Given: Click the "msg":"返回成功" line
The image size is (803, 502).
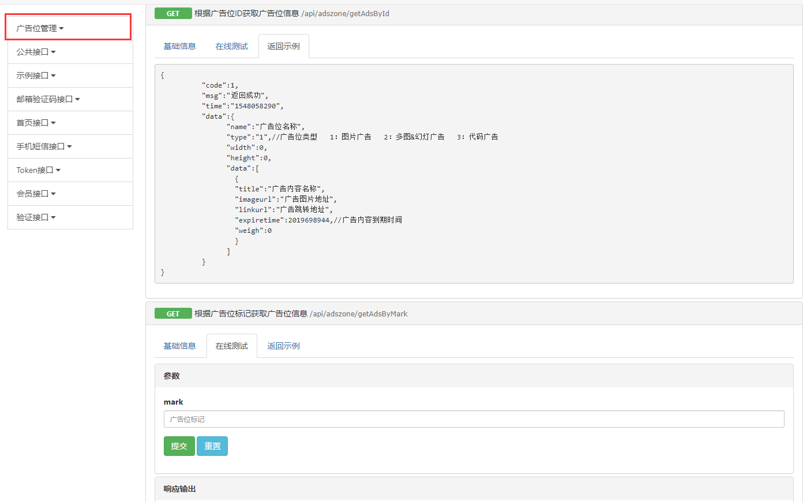Looking at the screenshot, I should point(235,96).
